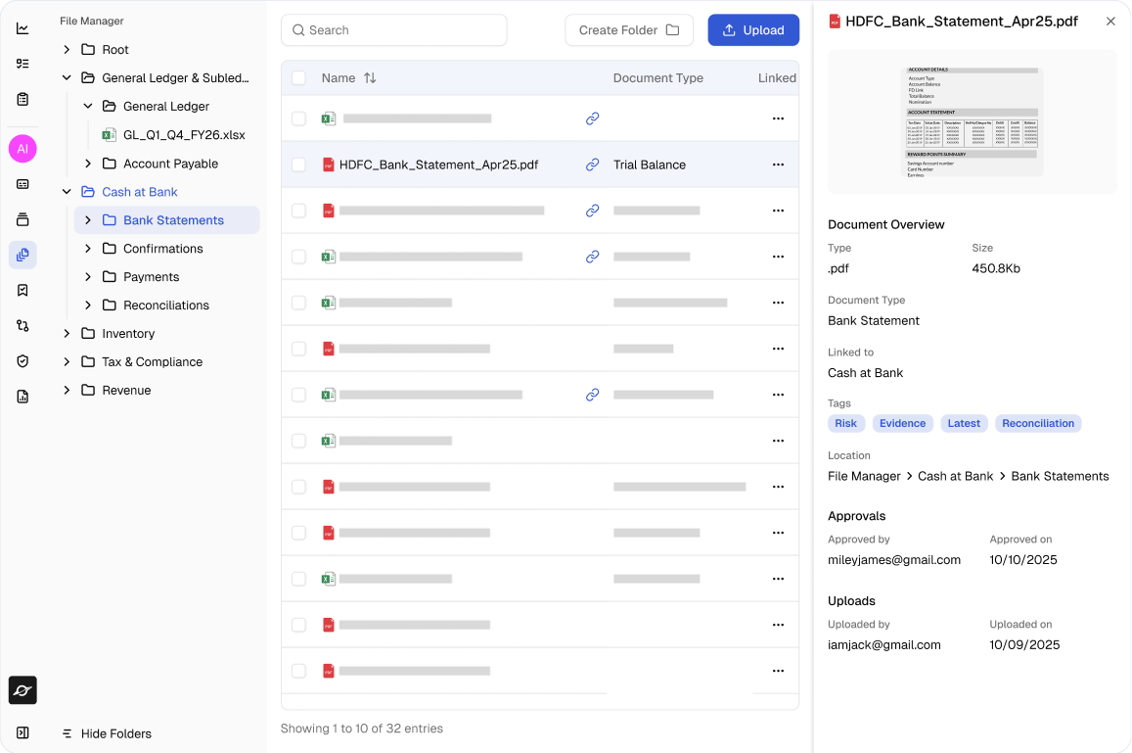Click the dark planet logo at bottom left
1132x753 pixels.
tap(23, 690)
